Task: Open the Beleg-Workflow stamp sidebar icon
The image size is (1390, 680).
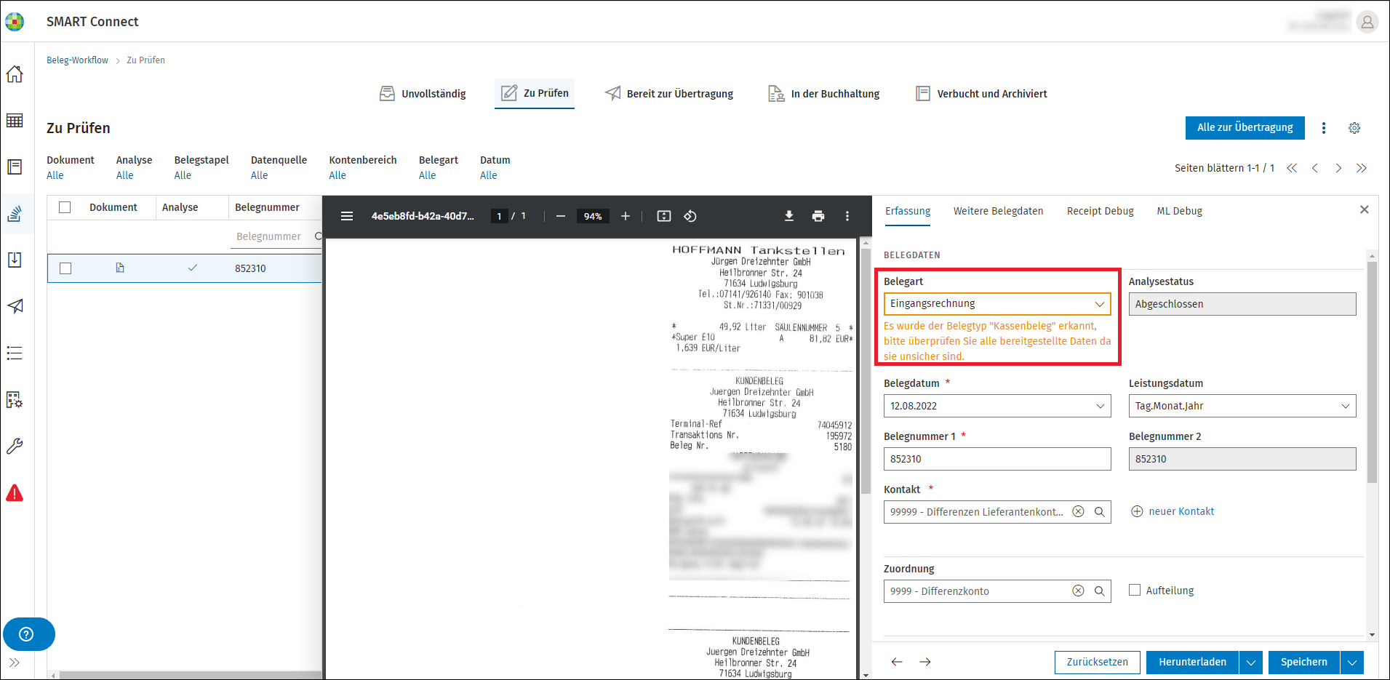Action: tap(15, 214)
